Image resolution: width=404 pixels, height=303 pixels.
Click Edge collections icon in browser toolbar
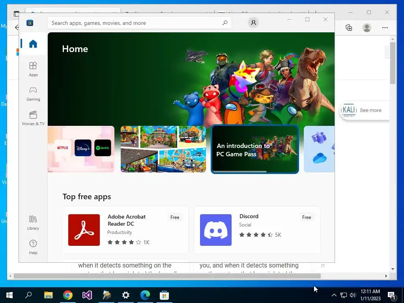[349, 28]
